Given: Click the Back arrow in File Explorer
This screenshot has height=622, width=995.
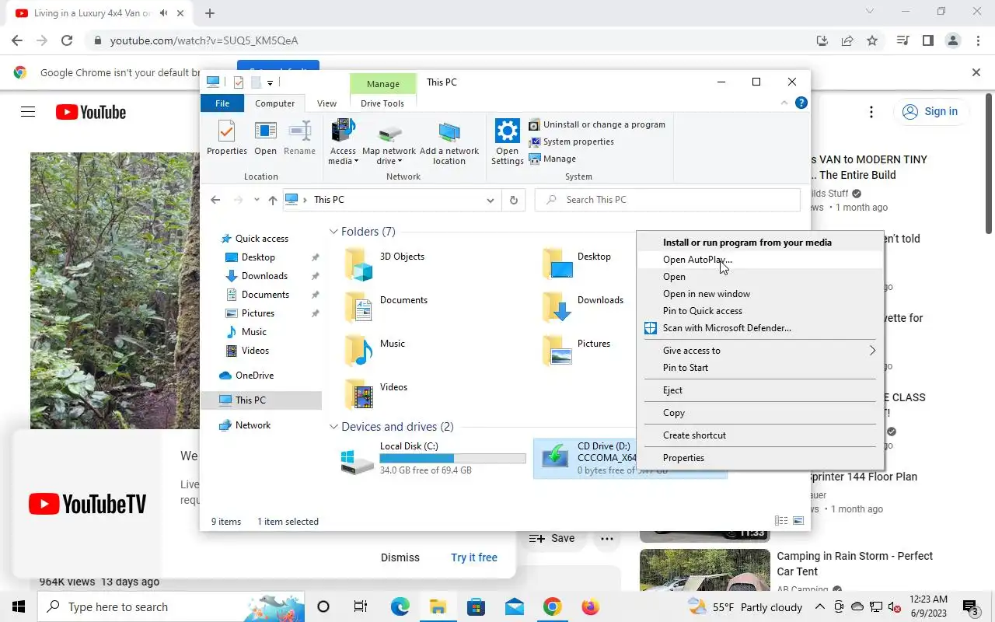Looking at the screenshot, I should pyautogui.click(x=215, y=200).
